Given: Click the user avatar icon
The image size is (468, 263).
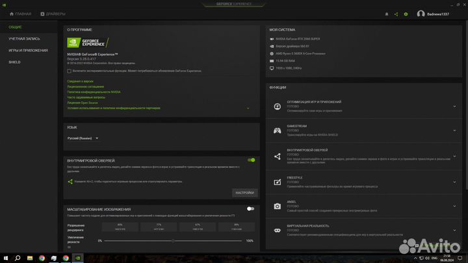Looking at the screenshot, I should click(x=421, y=14).
